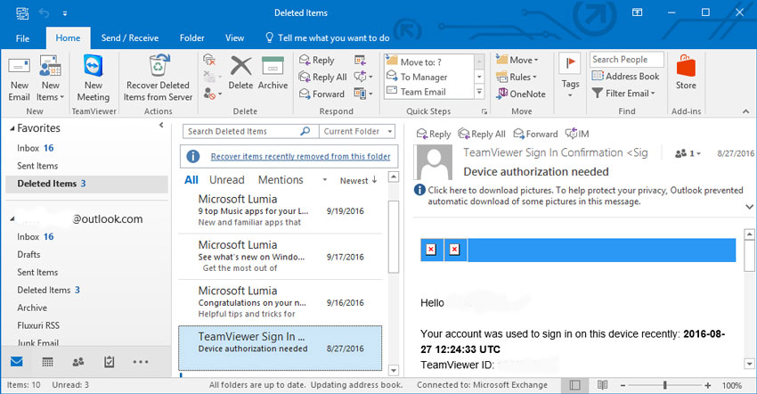
Task: Collapse the Favorites section
Action: click(x=12, y=128)
